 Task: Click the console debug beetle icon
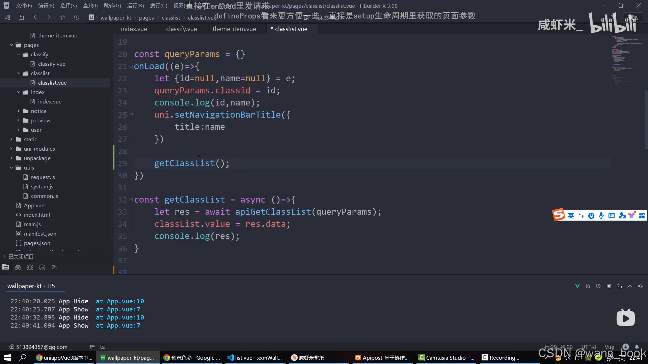click(588, 286)
